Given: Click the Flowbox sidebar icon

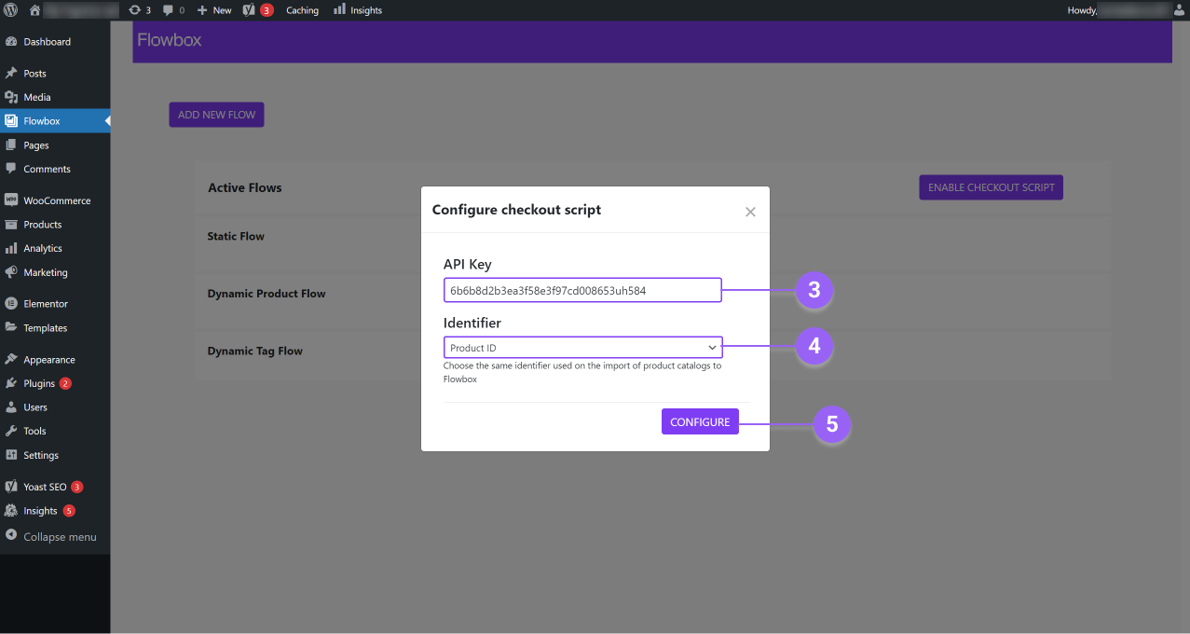Looking at the screenshot, I should point(11,121).
